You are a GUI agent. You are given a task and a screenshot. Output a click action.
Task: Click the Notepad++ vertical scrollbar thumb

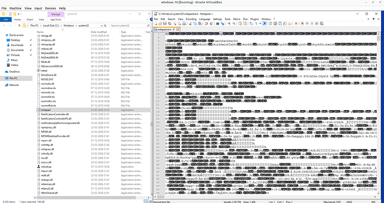(378, 38)
